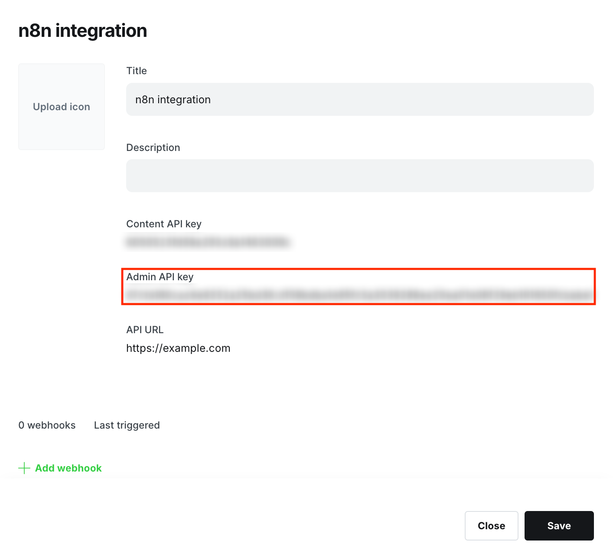Click the Close button
This screenshot has width=613, height=557.
(x=491, y=525)
